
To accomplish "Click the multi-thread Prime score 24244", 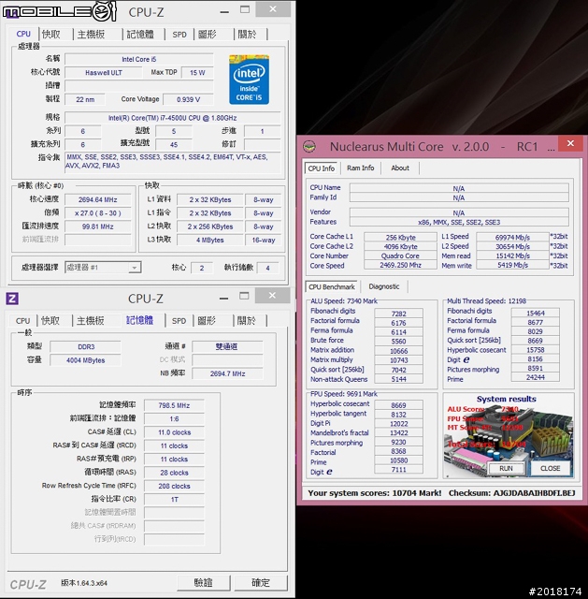I will click(x=536, y=377).
